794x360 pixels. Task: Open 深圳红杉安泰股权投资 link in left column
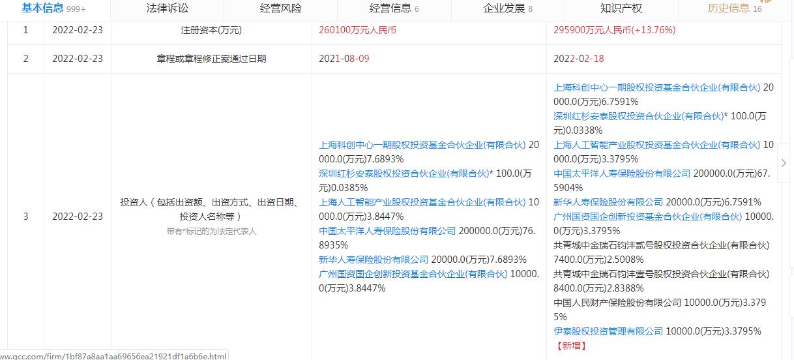pos(404,173)
